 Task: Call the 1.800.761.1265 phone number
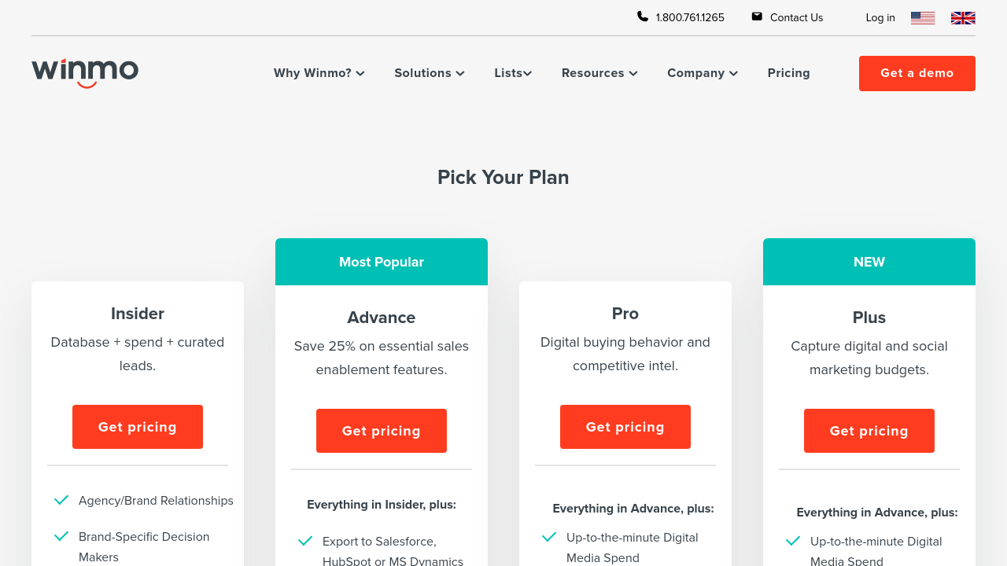click(690, 17)
